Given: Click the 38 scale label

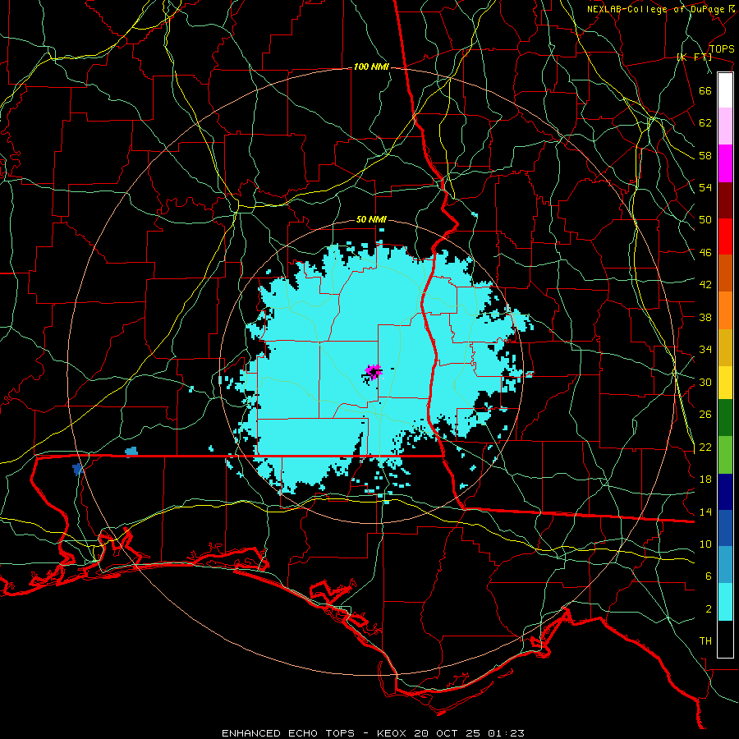Looking at the screenshot, I should click(x=705, y=317).
